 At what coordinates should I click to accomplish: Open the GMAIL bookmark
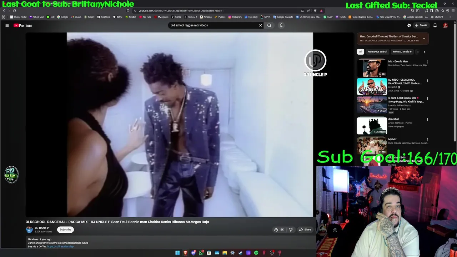76,17
